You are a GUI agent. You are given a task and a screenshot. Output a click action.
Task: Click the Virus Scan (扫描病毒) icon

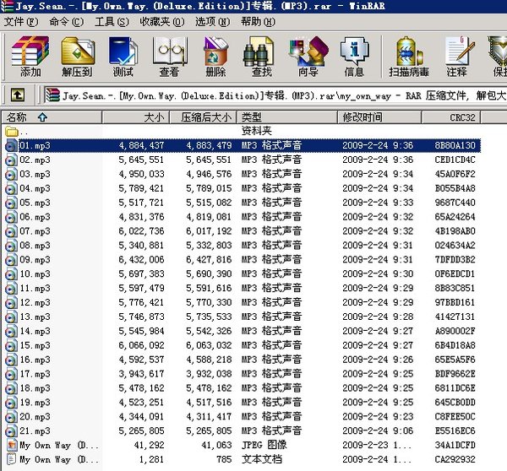point(409,57)
